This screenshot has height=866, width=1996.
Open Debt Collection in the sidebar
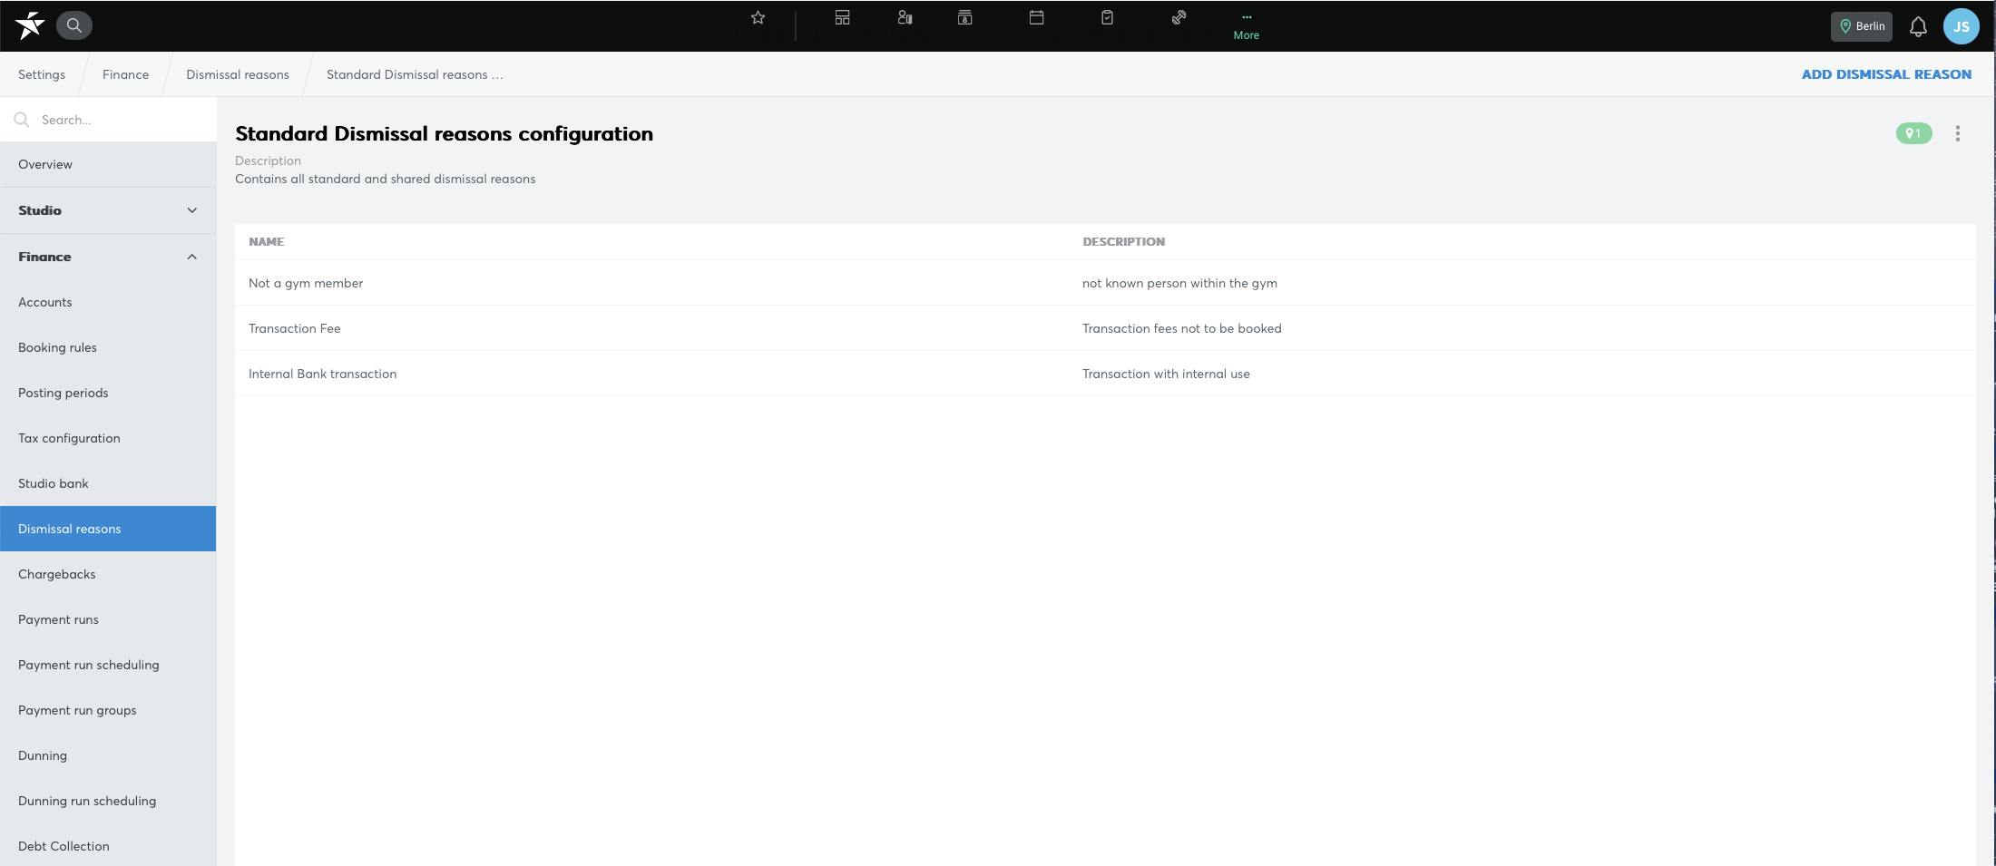108,846
